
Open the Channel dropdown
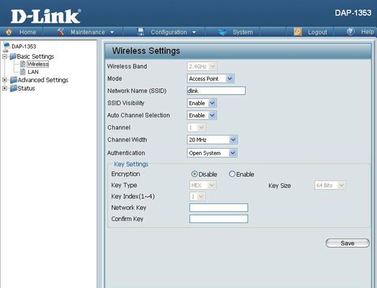click(x=196, y=128)
